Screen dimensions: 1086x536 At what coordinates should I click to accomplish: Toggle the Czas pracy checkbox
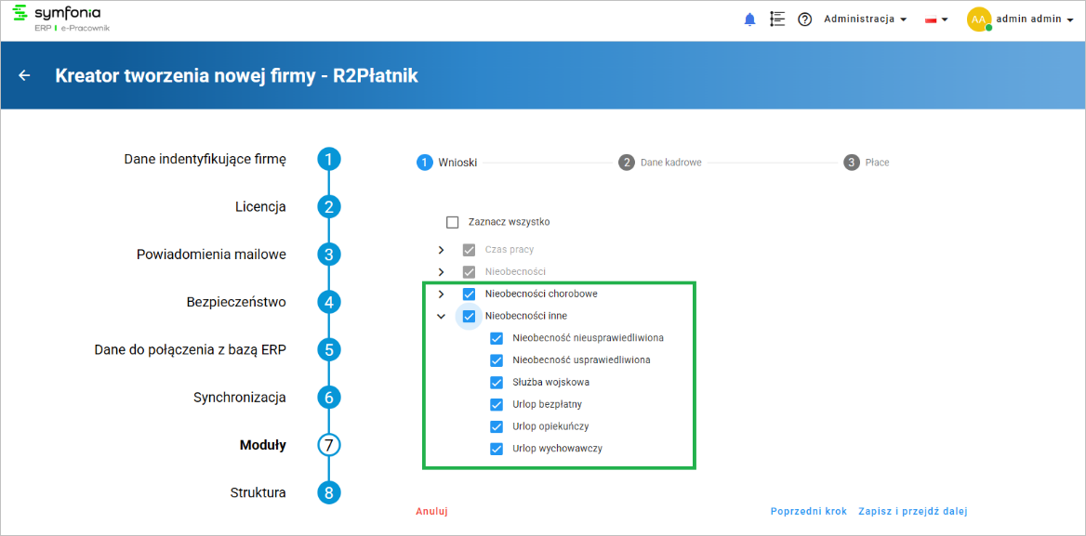click(x=469, y=250)
